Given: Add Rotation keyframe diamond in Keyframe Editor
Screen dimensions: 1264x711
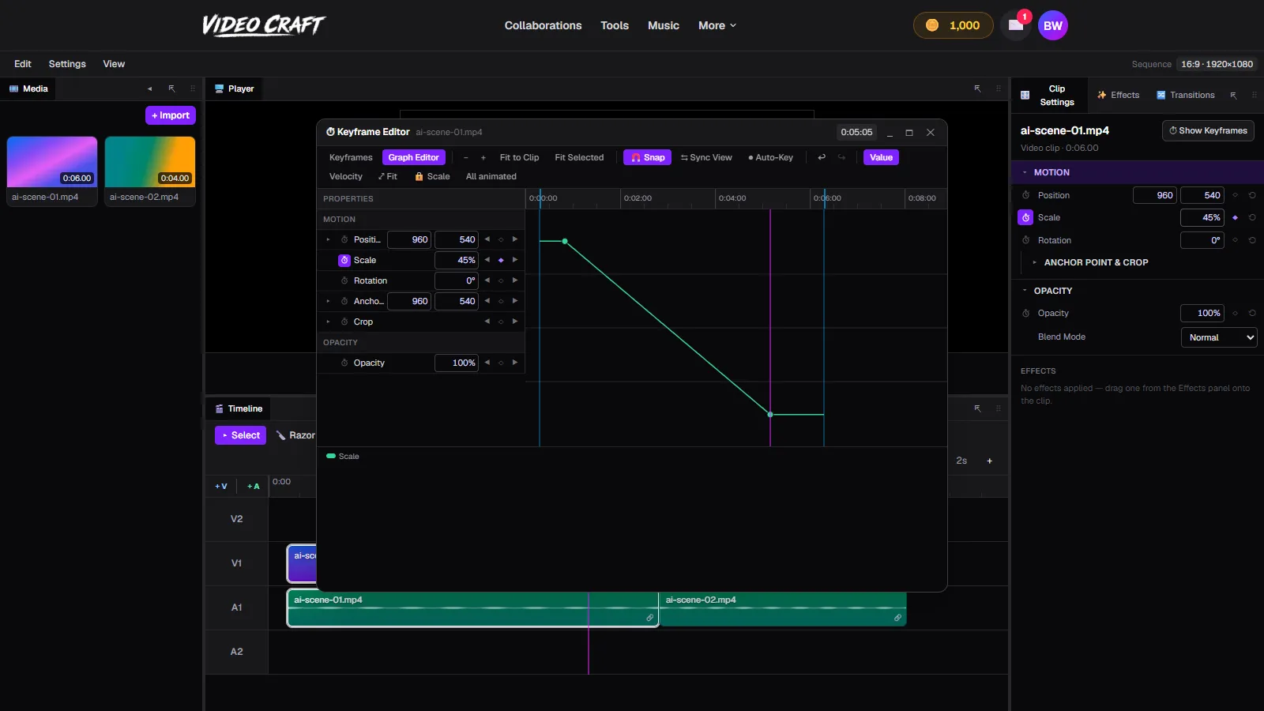Looking at the screenshot, I should coord(501,280).
